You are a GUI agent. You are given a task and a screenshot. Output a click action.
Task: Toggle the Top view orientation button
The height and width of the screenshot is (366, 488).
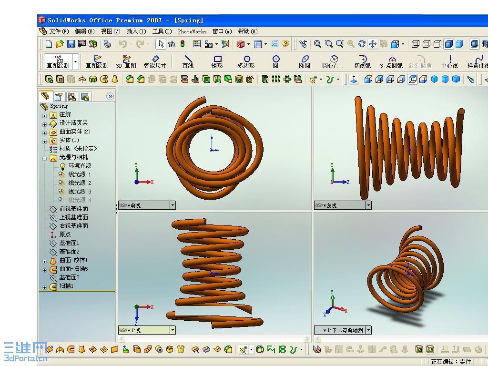412,80
